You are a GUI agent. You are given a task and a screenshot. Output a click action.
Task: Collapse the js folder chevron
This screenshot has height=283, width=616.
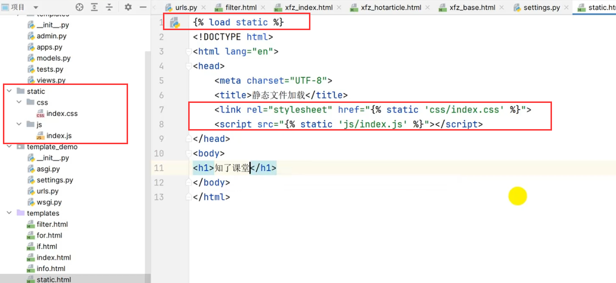[19, 124]
